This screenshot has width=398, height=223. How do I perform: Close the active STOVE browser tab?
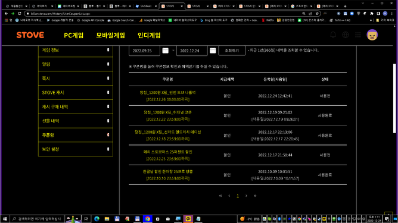[x=182, y=6]
